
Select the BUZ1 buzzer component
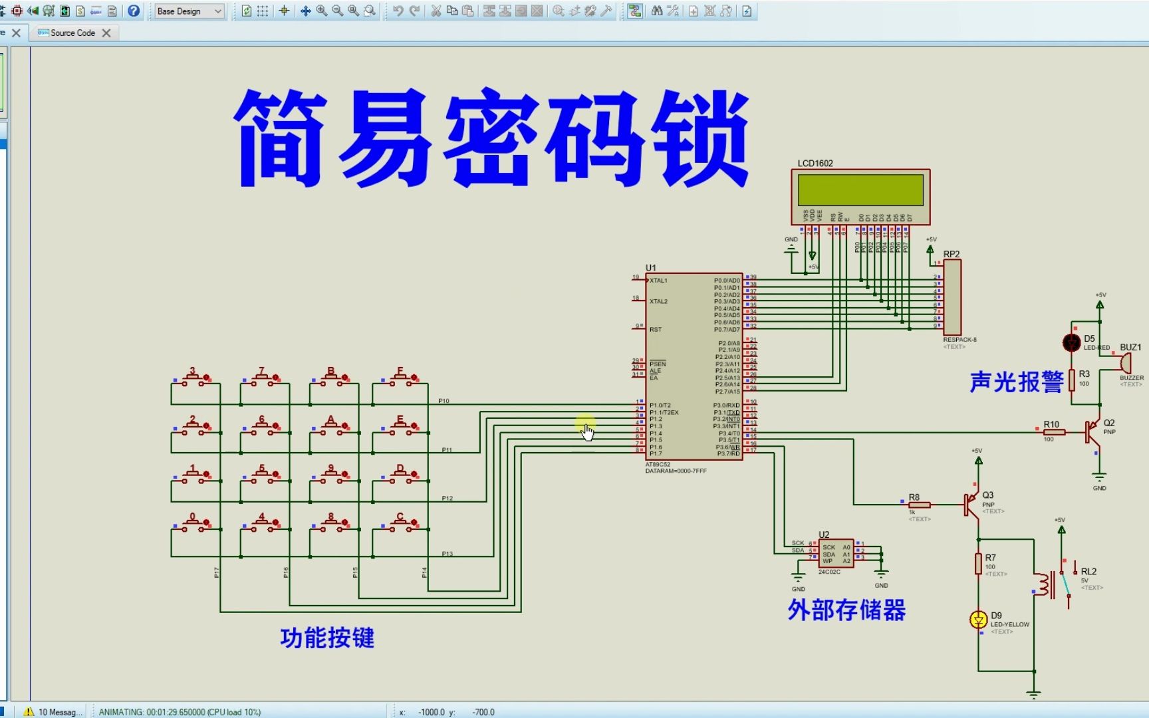pyautogui.click(x=1124, y=363)
